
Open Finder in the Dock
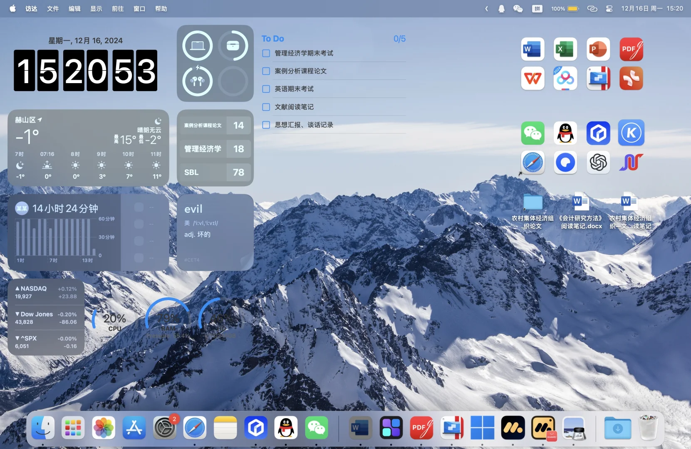[x=43, y=427]
